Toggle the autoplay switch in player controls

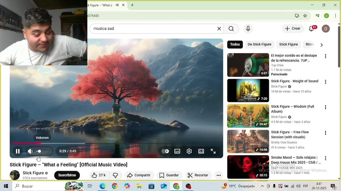pos(165,151)
